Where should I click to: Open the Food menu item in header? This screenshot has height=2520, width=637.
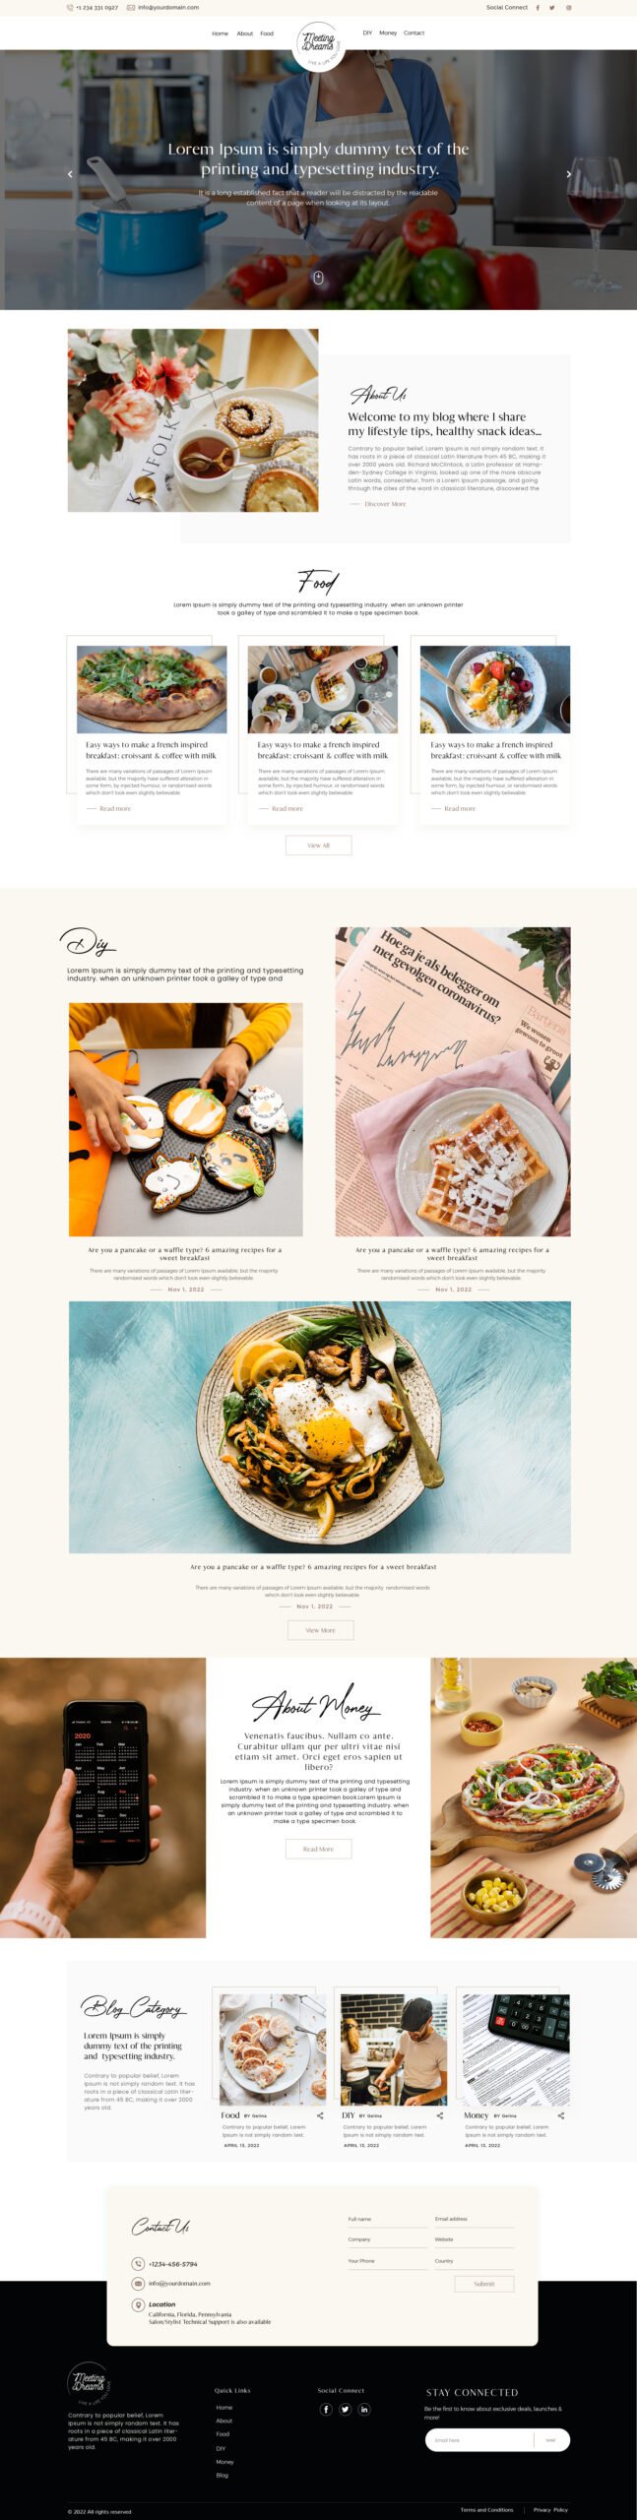267,33
